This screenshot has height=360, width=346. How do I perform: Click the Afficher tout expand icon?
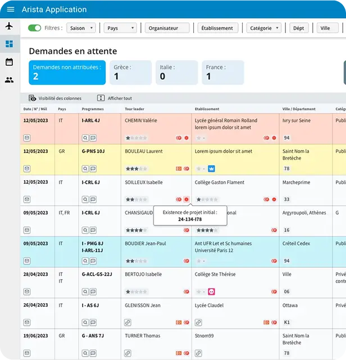point(101,98)
